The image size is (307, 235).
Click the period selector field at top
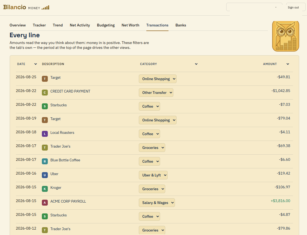click(254, 7)
